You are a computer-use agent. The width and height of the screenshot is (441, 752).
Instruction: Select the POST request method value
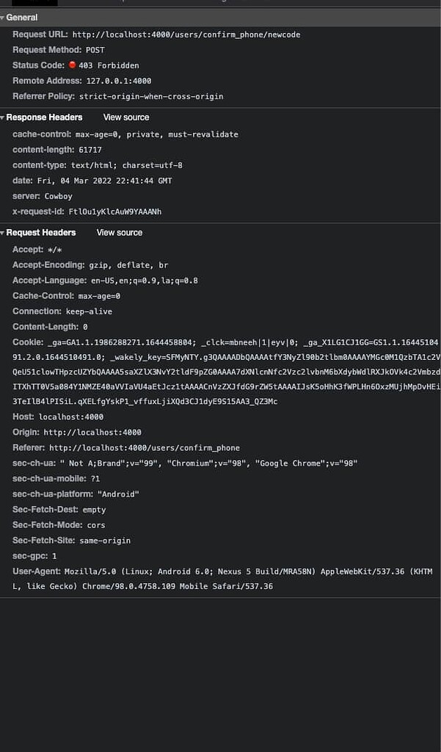coord(95,50)
